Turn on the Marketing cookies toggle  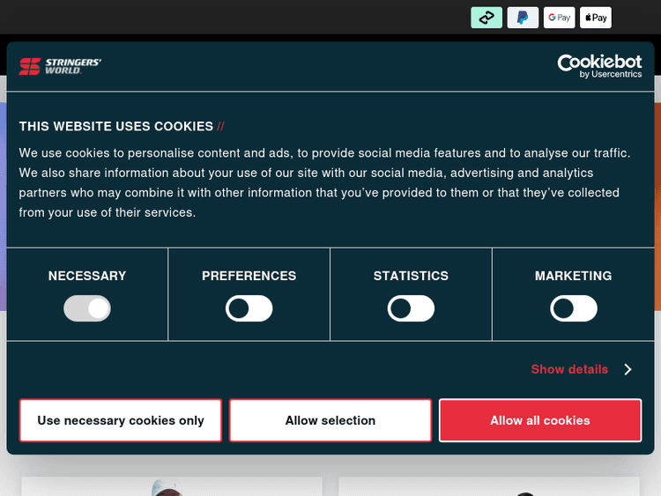coord(574,308)
